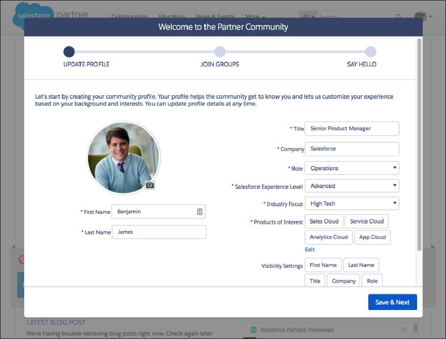Toggle Company visibility setting
Image resolution: width=446 pixels, height=339 pixels.
click(x=343, y=281)
